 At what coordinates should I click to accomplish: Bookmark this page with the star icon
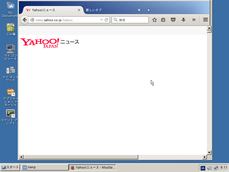point(155,20)
